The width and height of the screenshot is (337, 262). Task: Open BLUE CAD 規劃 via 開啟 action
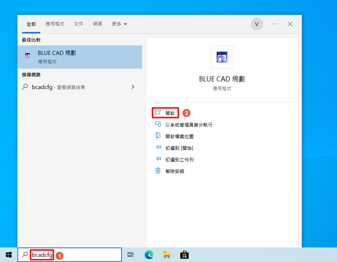pyautogui.click(x=165, y=113)
